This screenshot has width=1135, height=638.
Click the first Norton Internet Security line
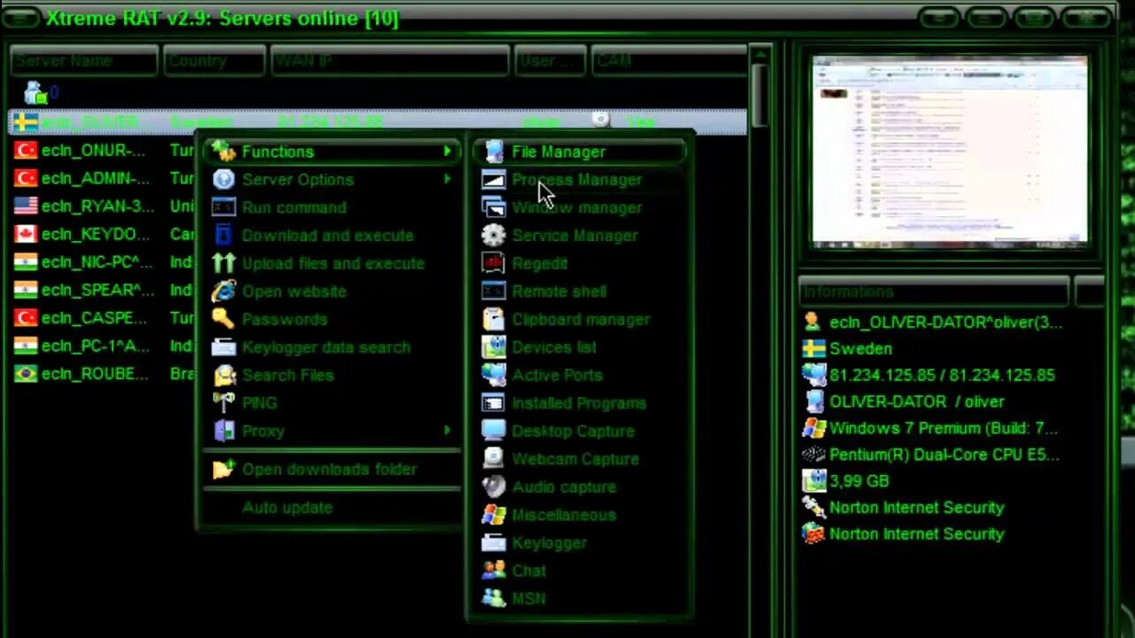[x=903, y=508]
